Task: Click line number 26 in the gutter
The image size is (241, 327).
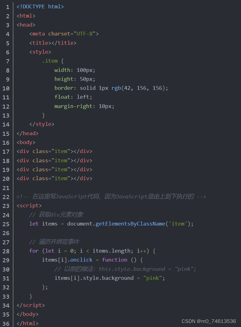Action: 6,233
